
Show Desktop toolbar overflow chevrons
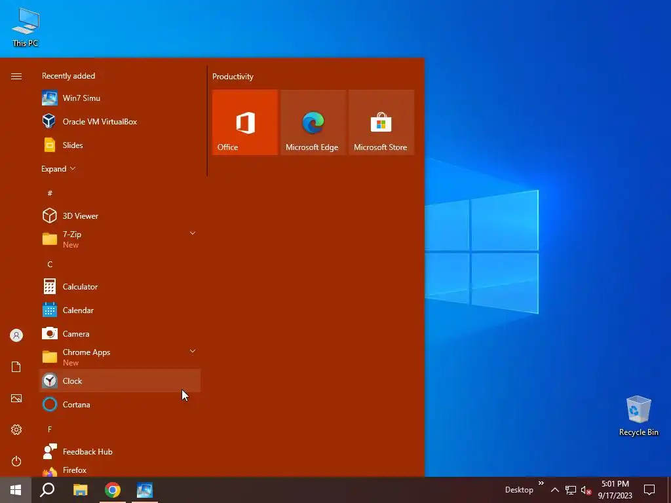(541, 483)
